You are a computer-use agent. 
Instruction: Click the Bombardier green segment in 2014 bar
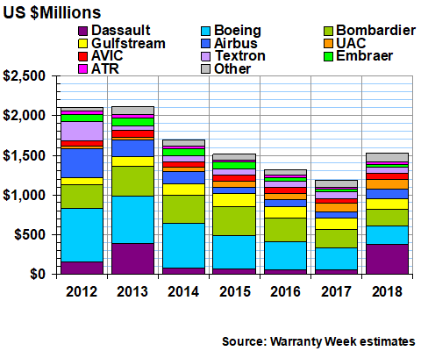[183, 210]
